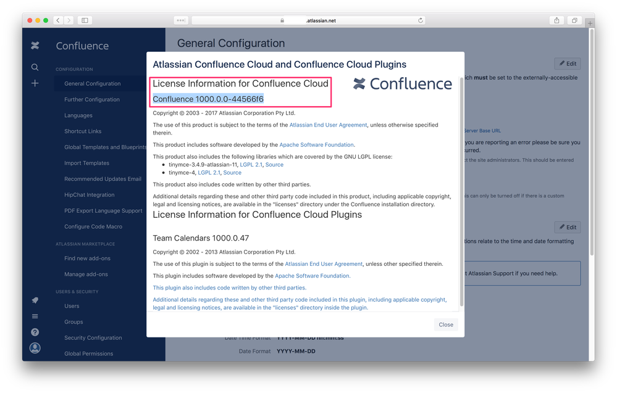Open Groups in sidebar
The image size is (617, 393).
73,322
